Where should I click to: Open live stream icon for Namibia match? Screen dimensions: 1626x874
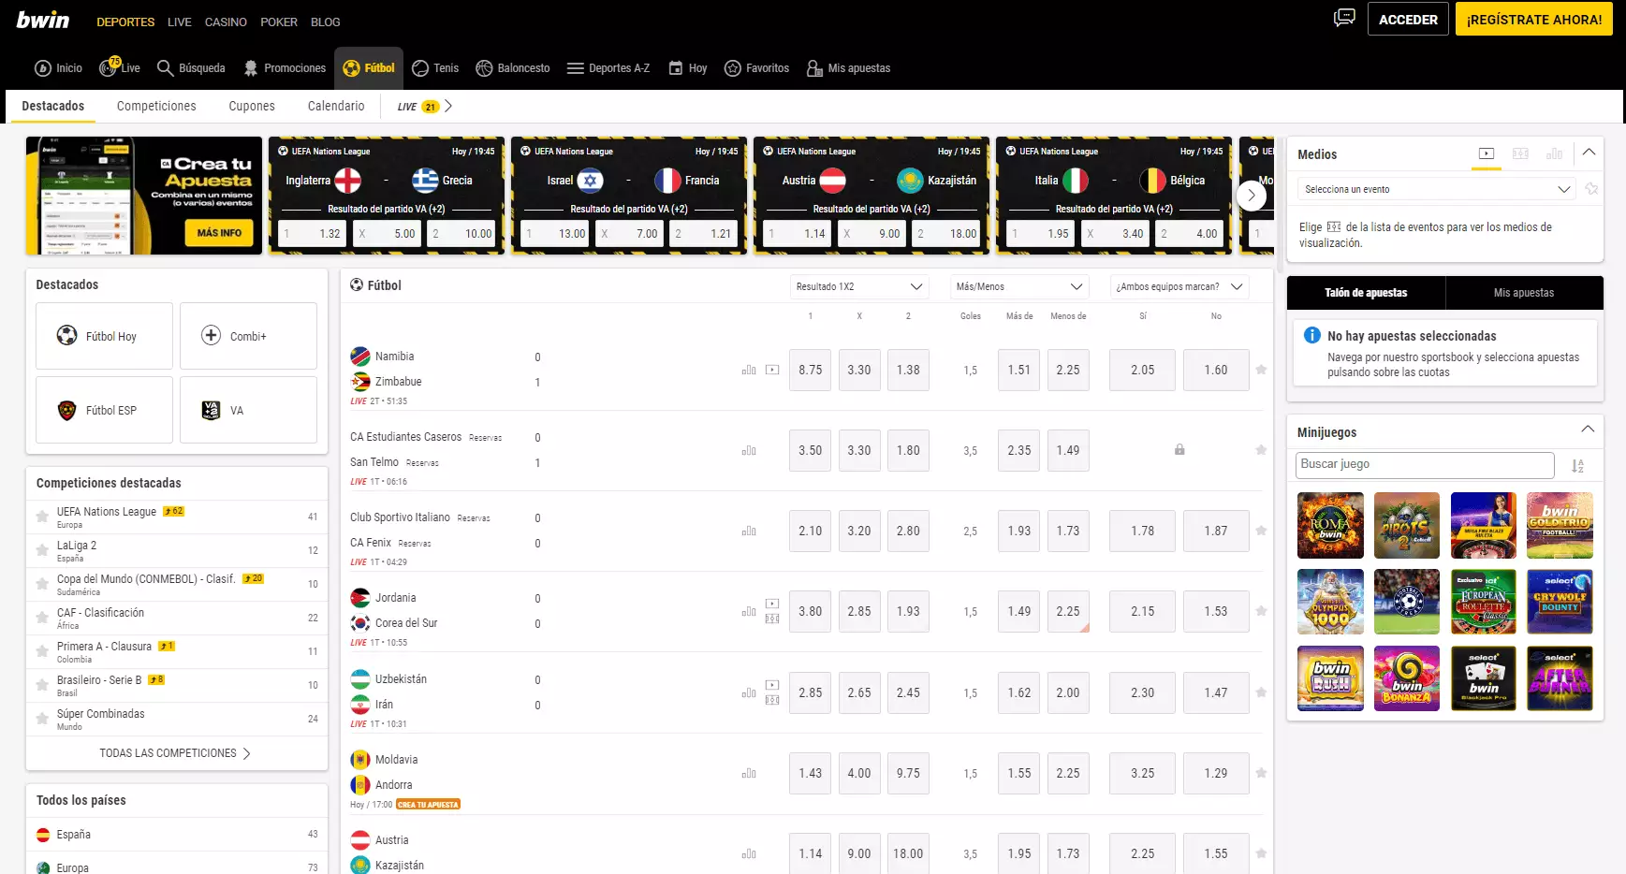[772, 370]
